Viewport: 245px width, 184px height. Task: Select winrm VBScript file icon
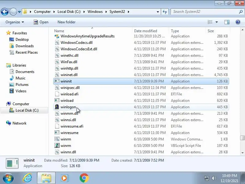coord(57,145)
